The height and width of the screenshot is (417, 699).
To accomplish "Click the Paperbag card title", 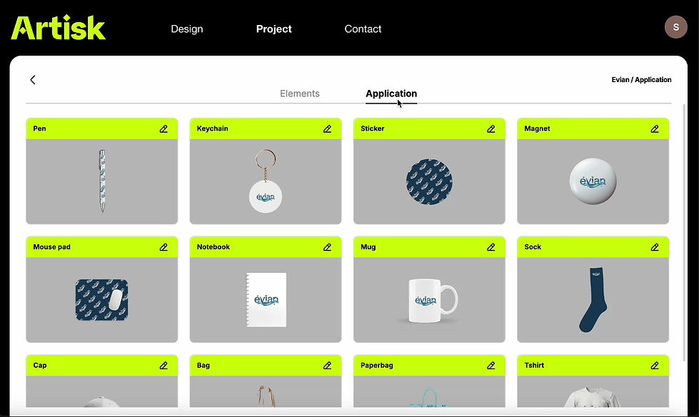I will click(377, 366).
